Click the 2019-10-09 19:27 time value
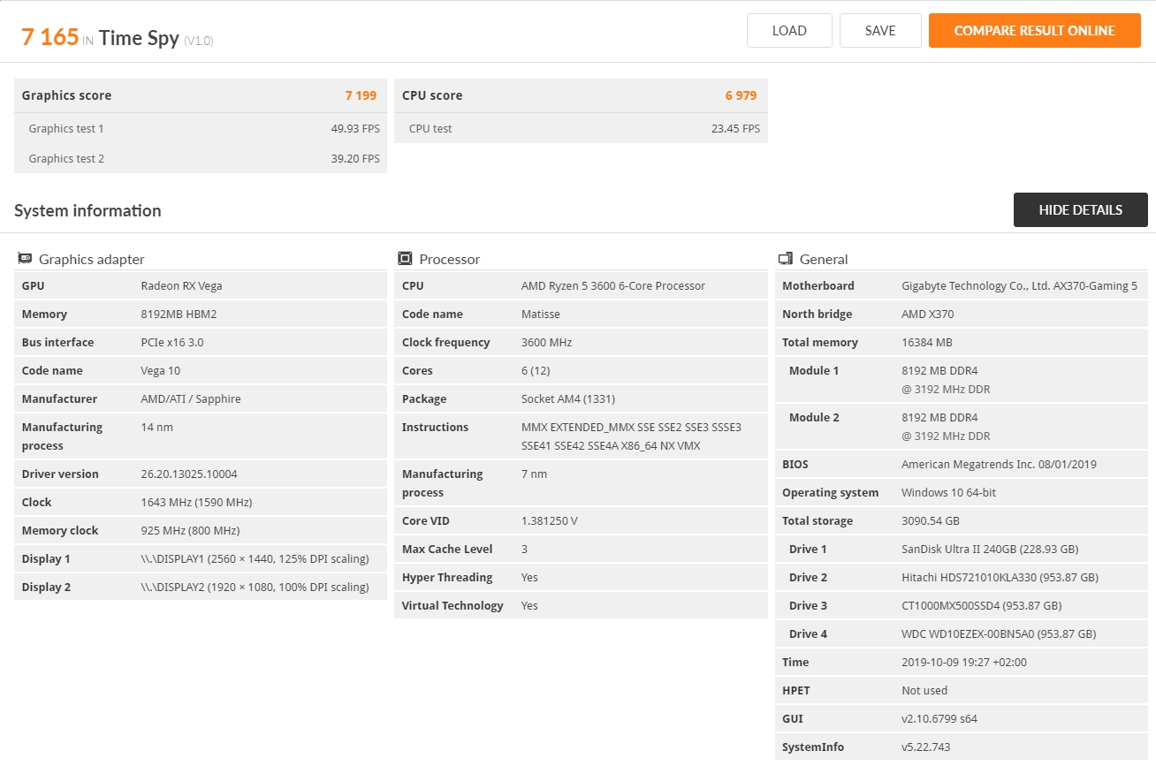1156x766 pixels. point(964,662)
